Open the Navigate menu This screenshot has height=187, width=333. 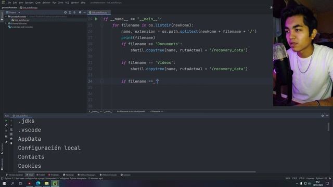(29, 3)
